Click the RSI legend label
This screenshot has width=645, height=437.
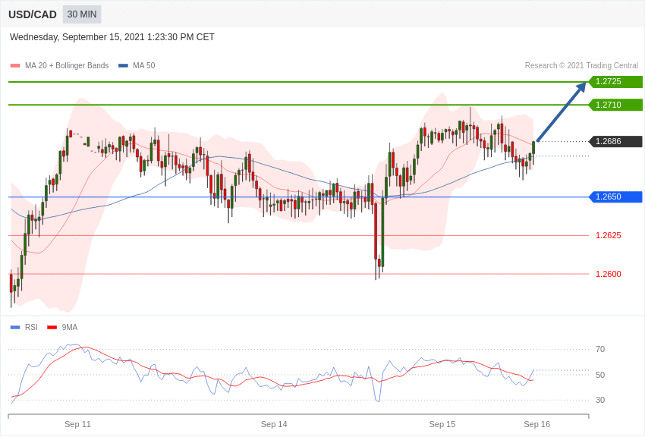tap(31, 327)
